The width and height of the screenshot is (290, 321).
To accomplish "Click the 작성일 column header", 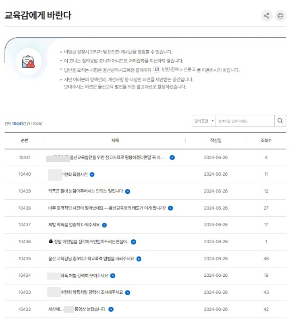I will click(216, 141).
